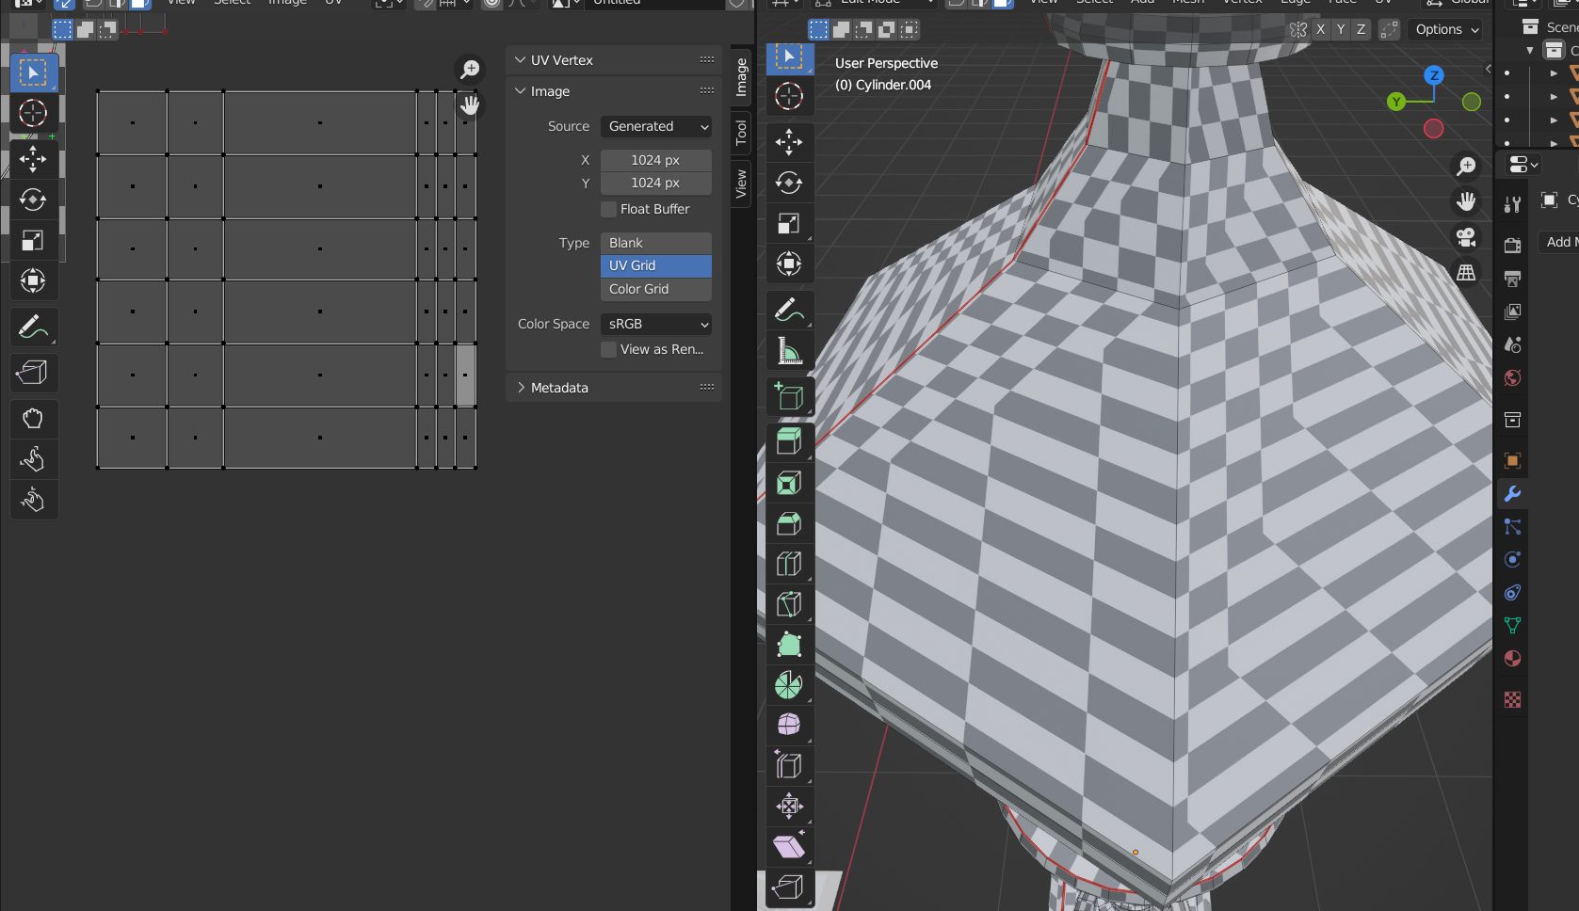
Task: Choose the 3D viewport Rip Region tool
Action: click(x=789, y=887)
